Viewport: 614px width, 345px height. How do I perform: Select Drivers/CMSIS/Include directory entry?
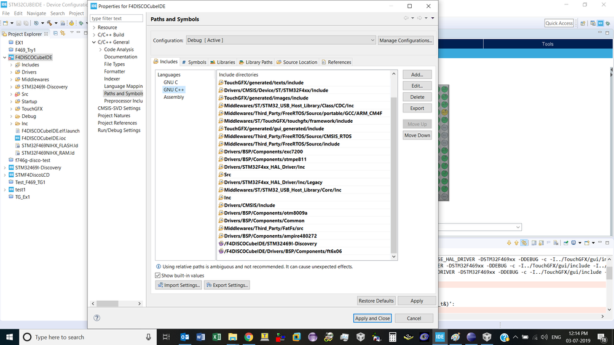[x=249, y=205]
